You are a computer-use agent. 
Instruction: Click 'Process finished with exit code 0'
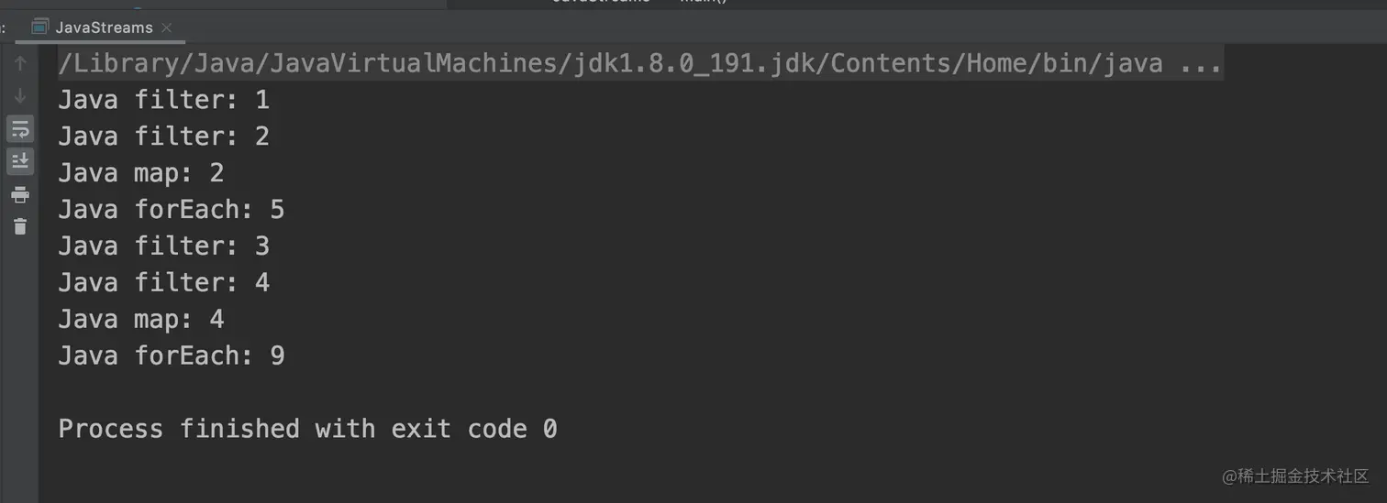tap(307, 429)
